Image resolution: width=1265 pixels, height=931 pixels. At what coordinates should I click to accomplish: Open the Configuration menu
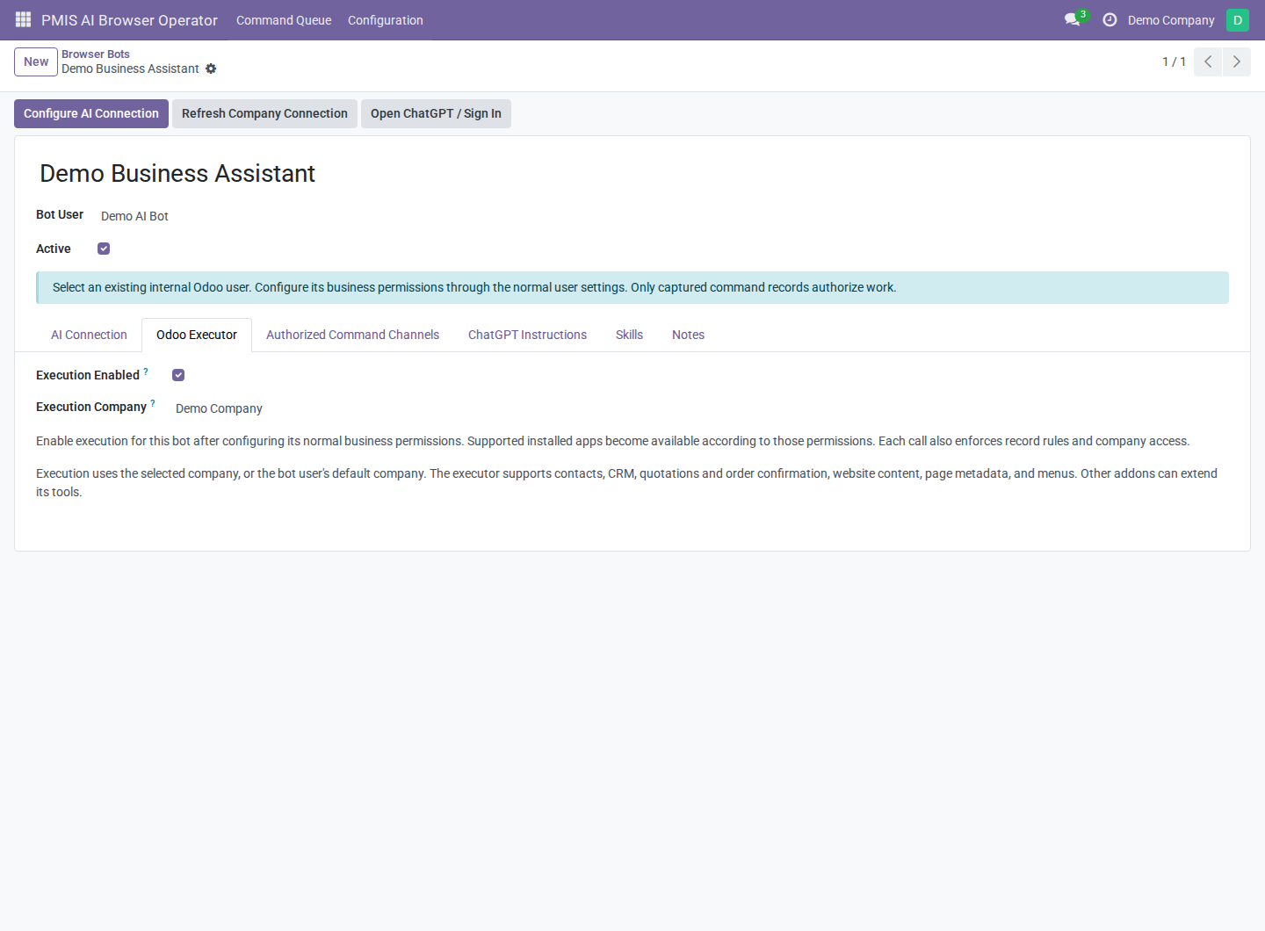386,20
